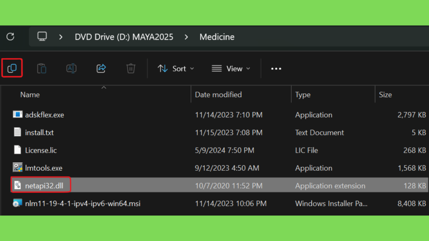Select the file named netapi32.dll
Viewport: 429px width, 241px height.
pyautogui.click(x=44, y=186)
